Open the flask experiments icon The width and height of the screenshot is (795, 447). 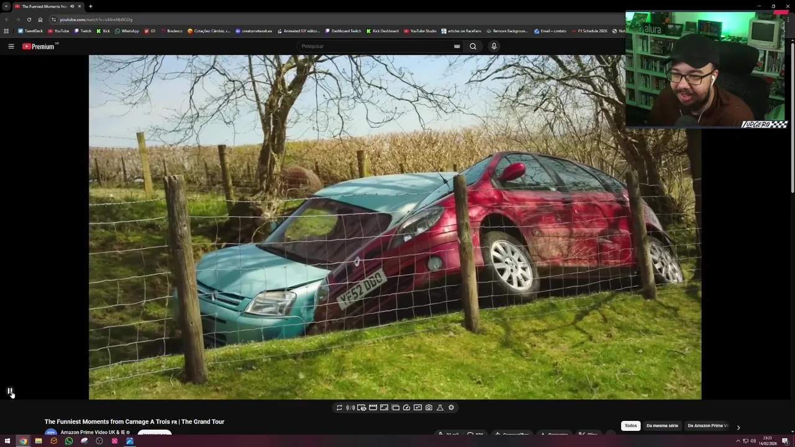440,408
